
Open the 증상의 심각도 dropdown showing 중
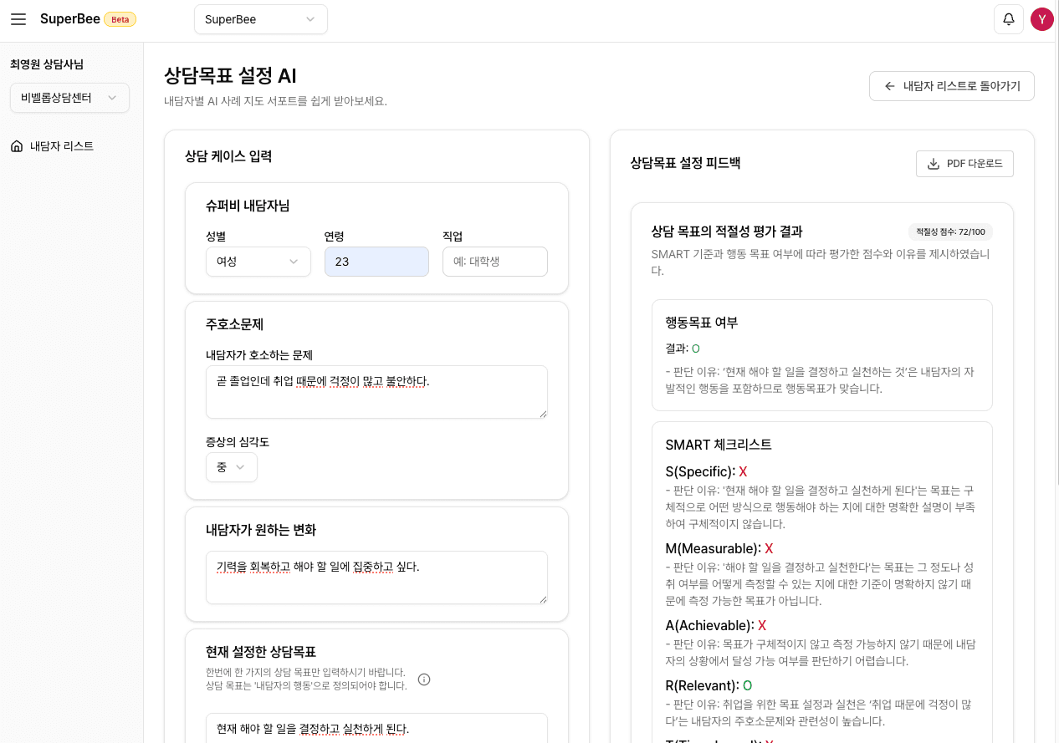tap(231, 467)
